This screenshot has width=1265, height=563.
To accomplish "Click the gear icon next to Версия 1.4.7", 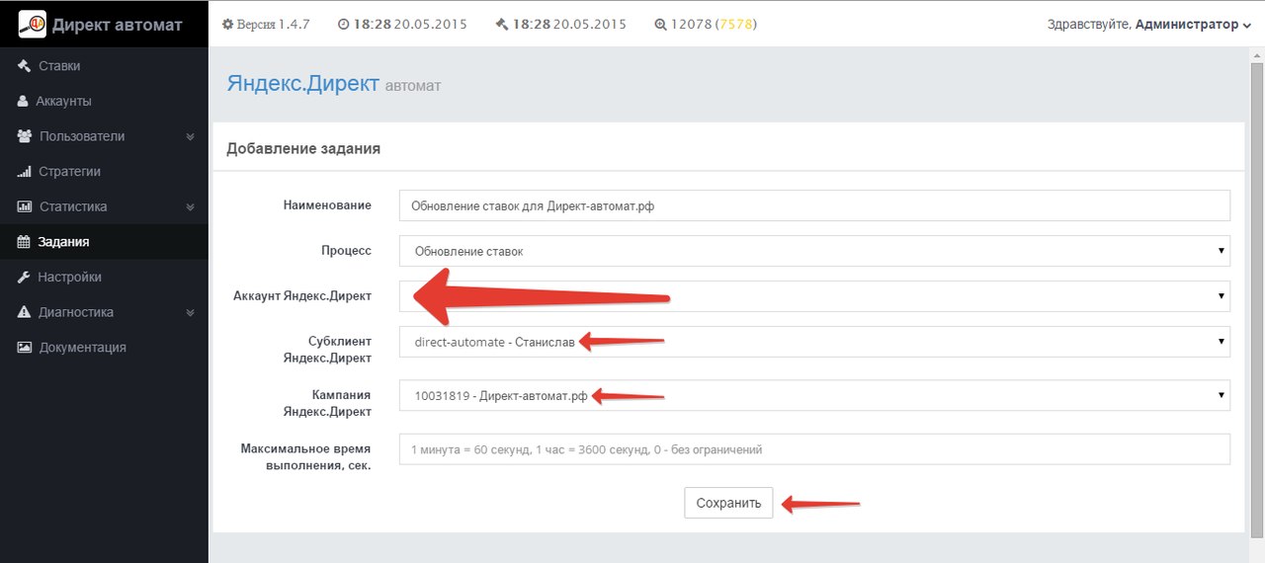I will pyautogui.click(x=227, y=25).
